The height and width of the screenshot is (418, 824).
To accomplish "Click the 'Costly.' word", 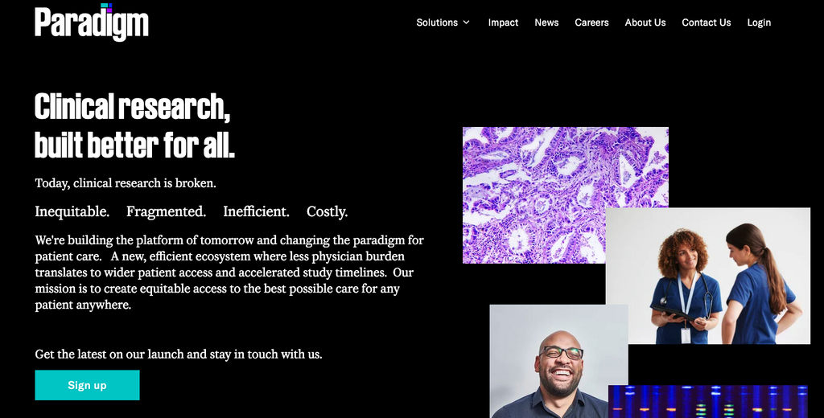I will point(327,211).
